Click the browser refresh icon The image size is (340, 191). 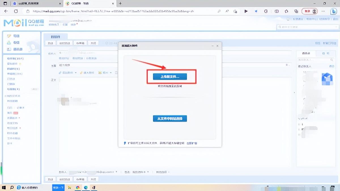pos(16,11)
